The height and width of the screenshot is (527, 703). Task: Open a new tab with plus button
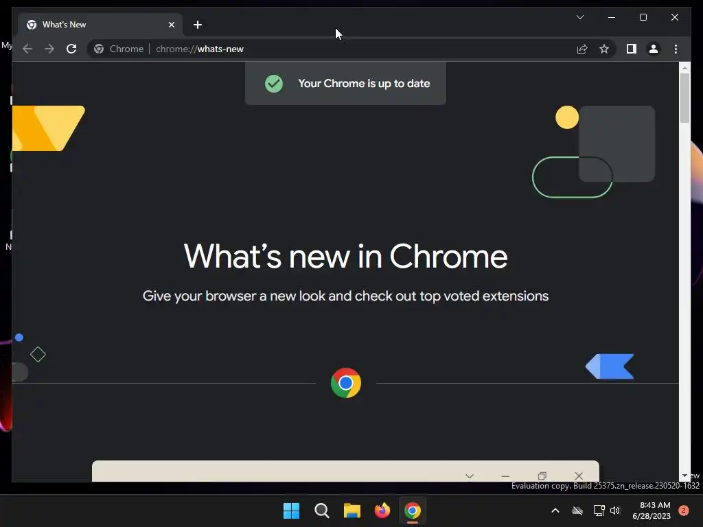point(198,25)
